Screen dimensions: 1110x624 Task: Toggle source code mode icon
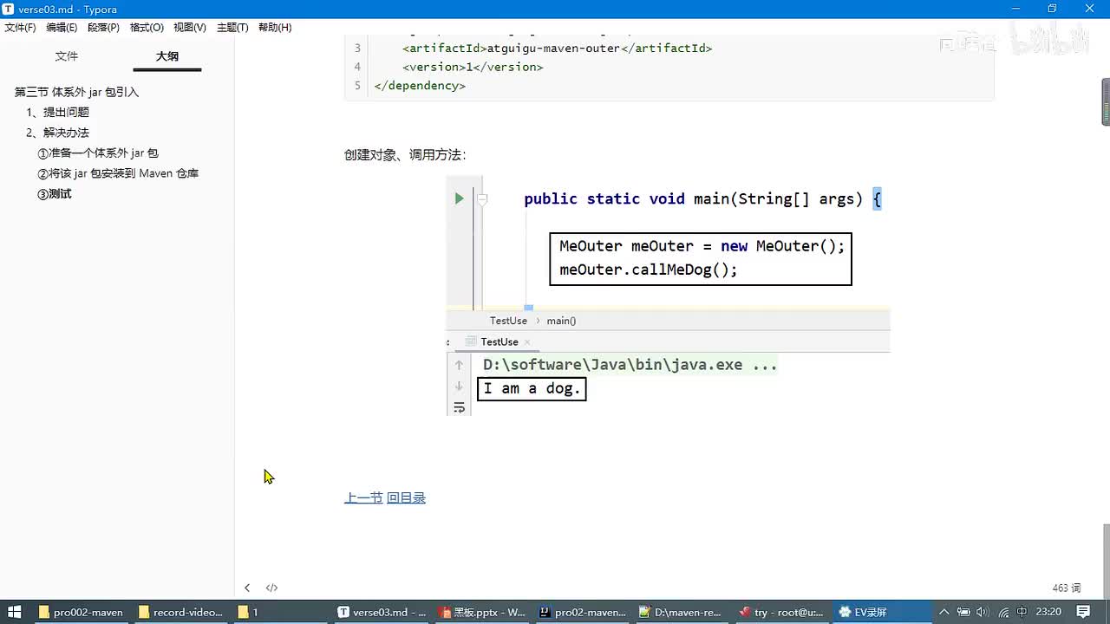(271, 588)
